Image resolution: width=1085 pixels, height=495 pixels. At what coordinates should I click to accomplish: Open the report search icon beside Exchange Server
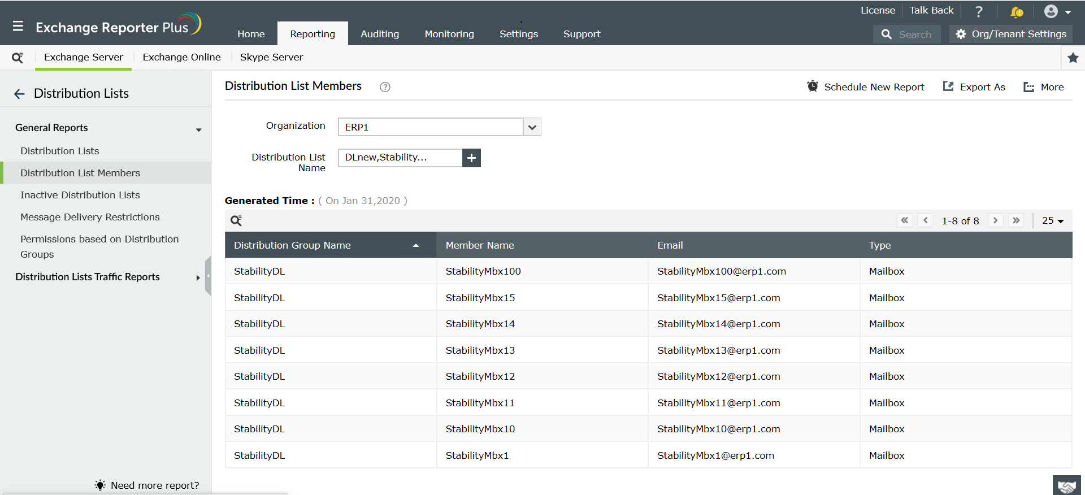tap(18, 58)
